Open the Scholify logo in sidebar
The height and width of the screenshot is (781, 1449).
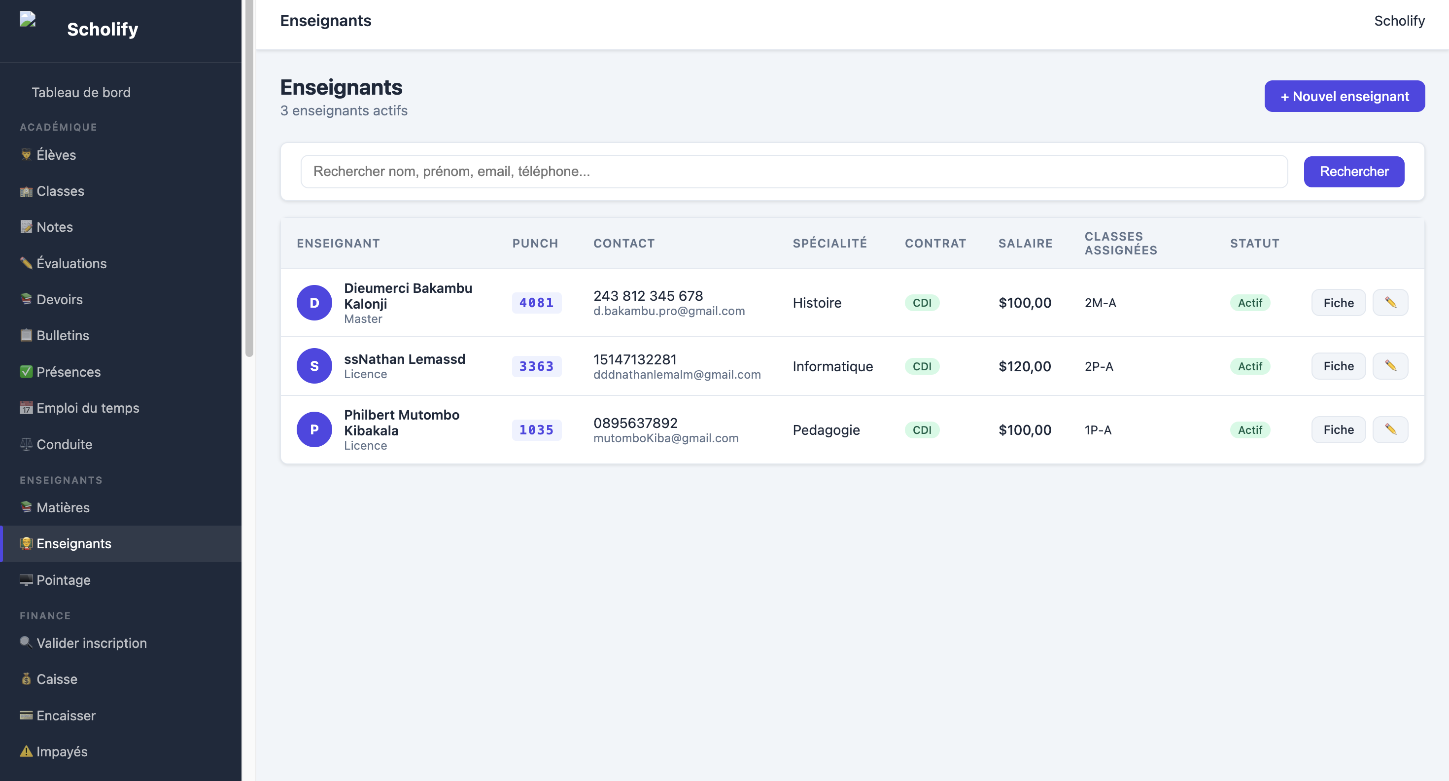pos(28,20)
